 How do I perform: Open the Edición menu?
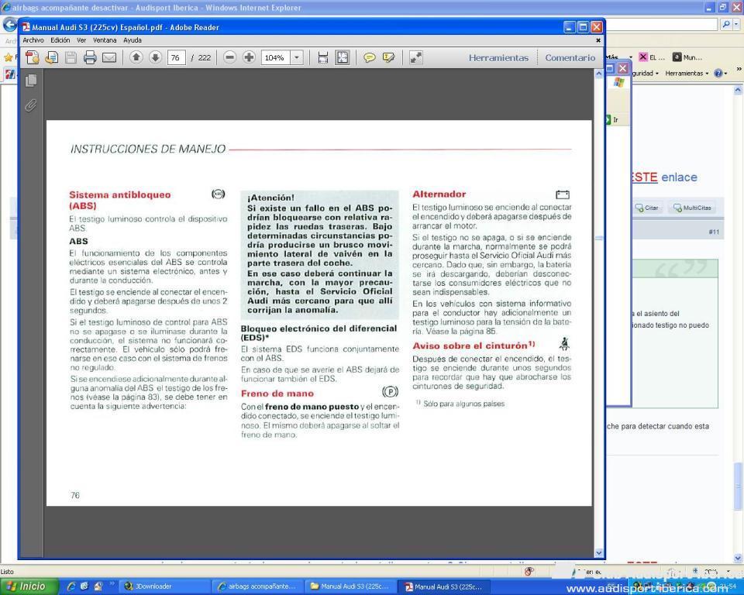pos(60,40)
